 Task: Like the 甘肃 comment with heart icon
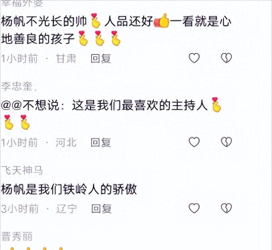click(x=194, y=58)
